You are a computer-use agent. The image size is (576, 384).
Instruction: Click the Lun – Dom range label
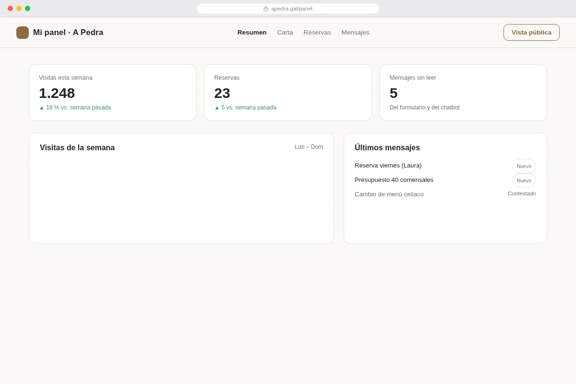coord(309,147)
